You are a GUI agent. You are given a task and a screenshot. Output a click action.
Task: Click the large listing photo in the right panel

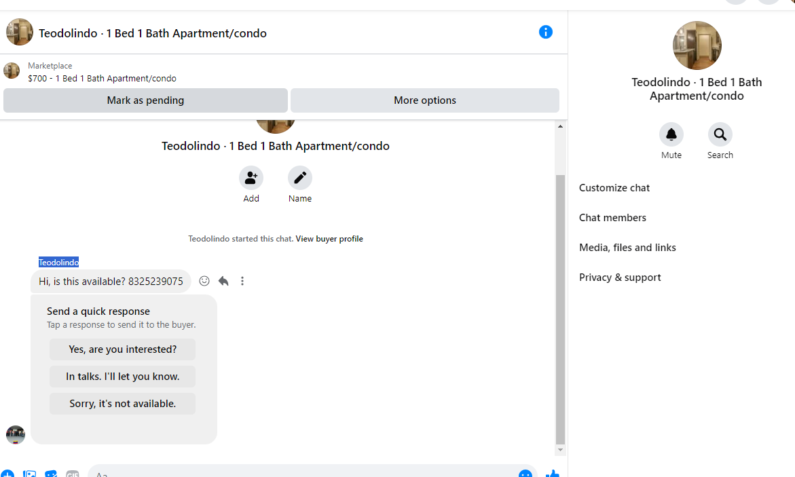(697, 45)
